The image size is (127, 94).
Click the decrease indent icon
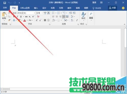point(71,13)
